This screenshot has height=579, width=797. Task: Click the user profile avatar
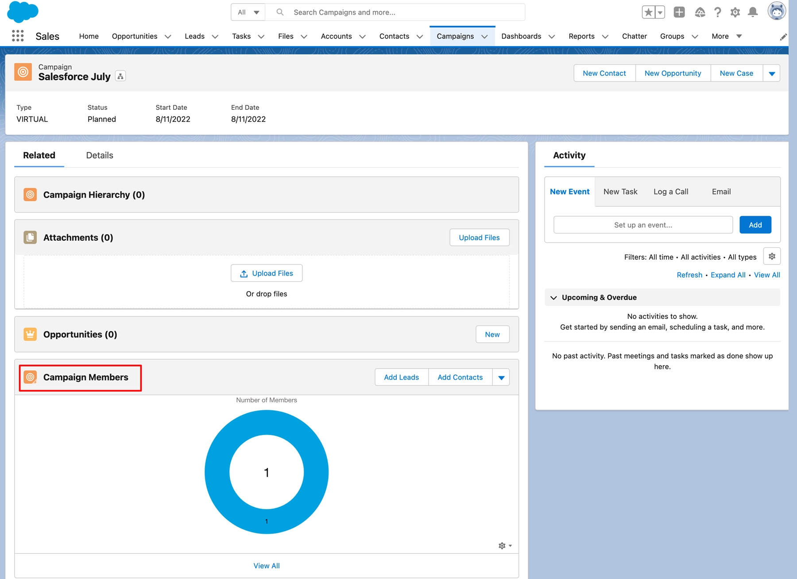coord(777,12)
